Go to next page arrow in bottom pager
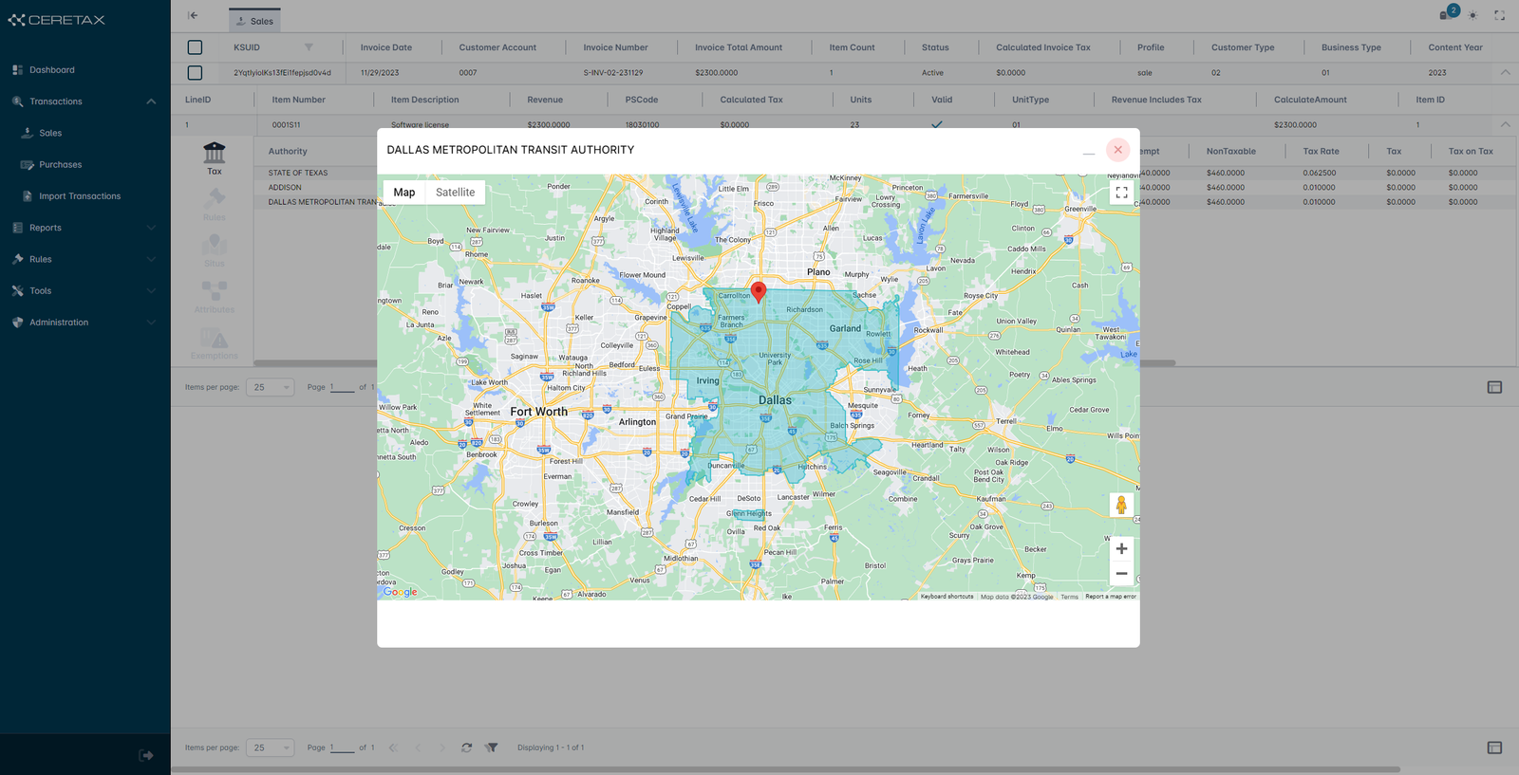Image resolution: width=1519 pixels, height=775 pixels. (x=442, y=747)
